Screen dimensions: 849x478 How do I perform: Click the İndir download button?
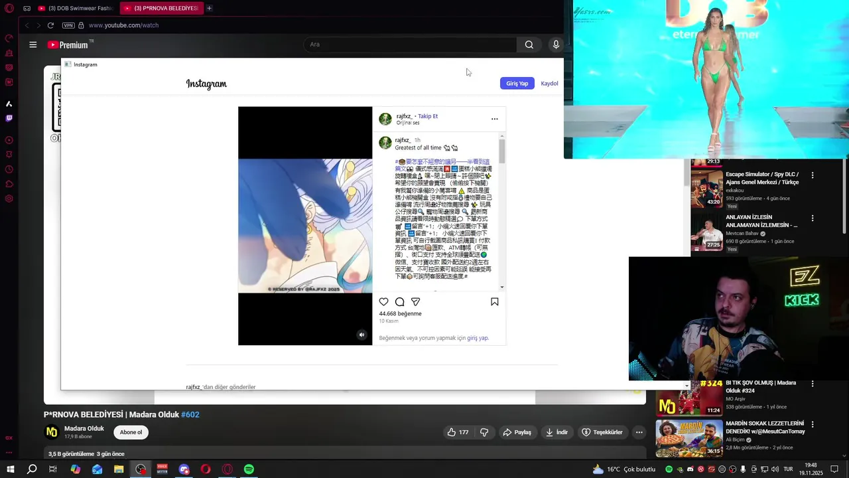pyautogui.click(x=556, y=432)
